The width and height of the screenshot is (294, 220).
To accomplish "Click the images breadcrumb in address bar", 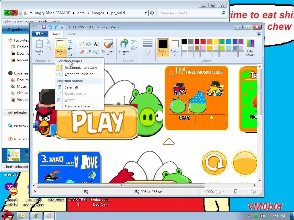I will [x=98, y=13].
